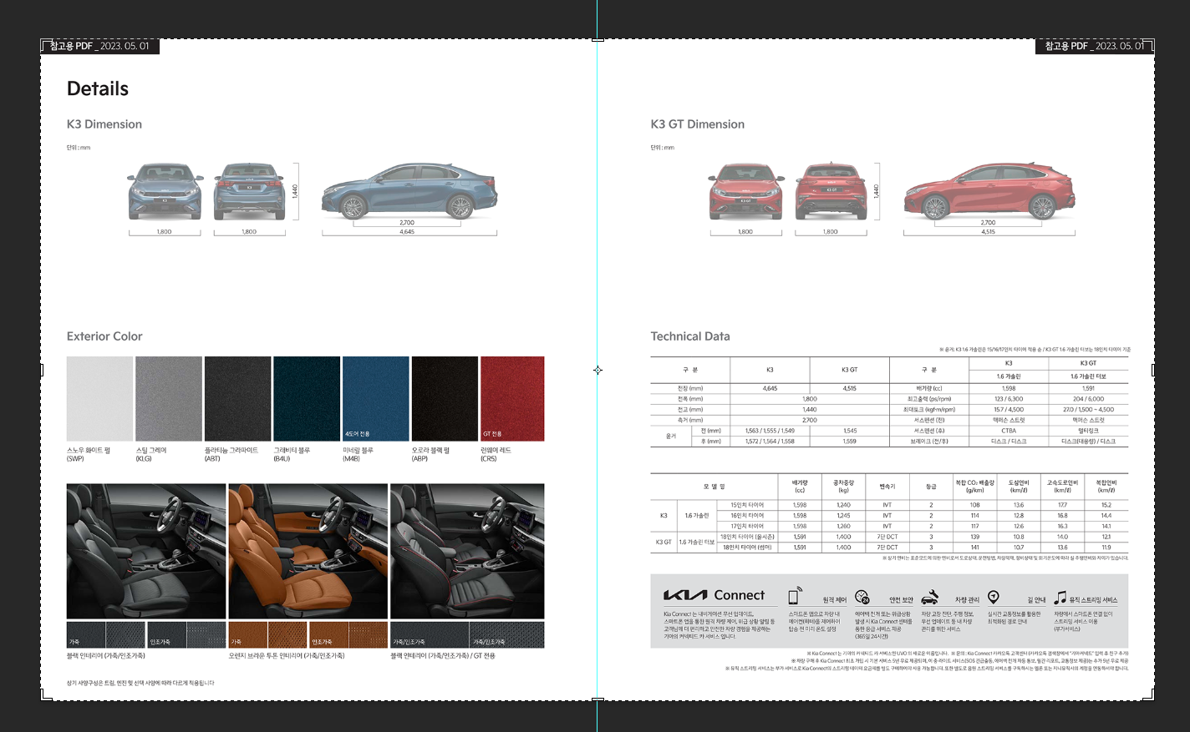Pick the Runway Red (CR5) swatch
Image resolution: width=1190 pixels, height=732 pixels.
click(x=512, y=398)
